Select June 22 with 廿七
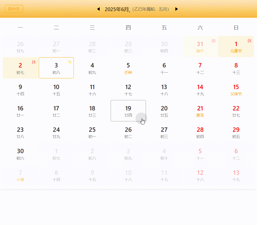The image size is (257, 225). point(236,111)
